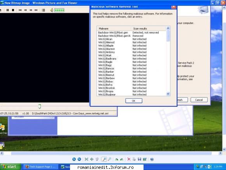Select the Win32/Bancos entry
The height and width of the screenshot is (170, 226).
106,69
